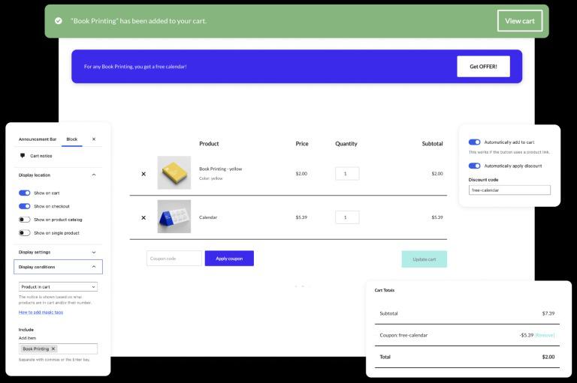Disable Show on checkout switch
The width and height of the screenshot is (577, 383).
click(24, 206)
